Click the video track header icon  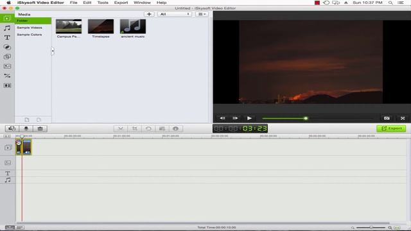[x=8, y=148]
